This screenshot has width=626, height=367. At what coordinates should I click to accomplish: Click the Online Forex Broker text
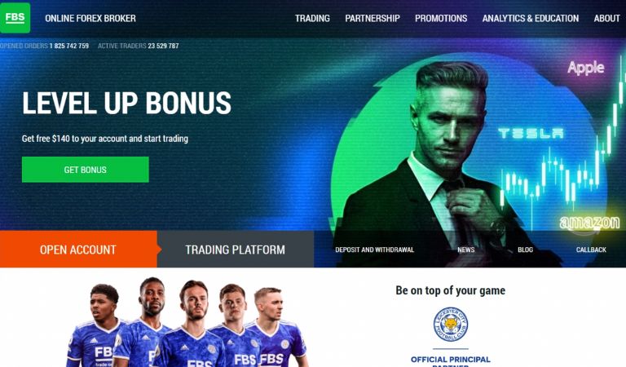(90, 19)
